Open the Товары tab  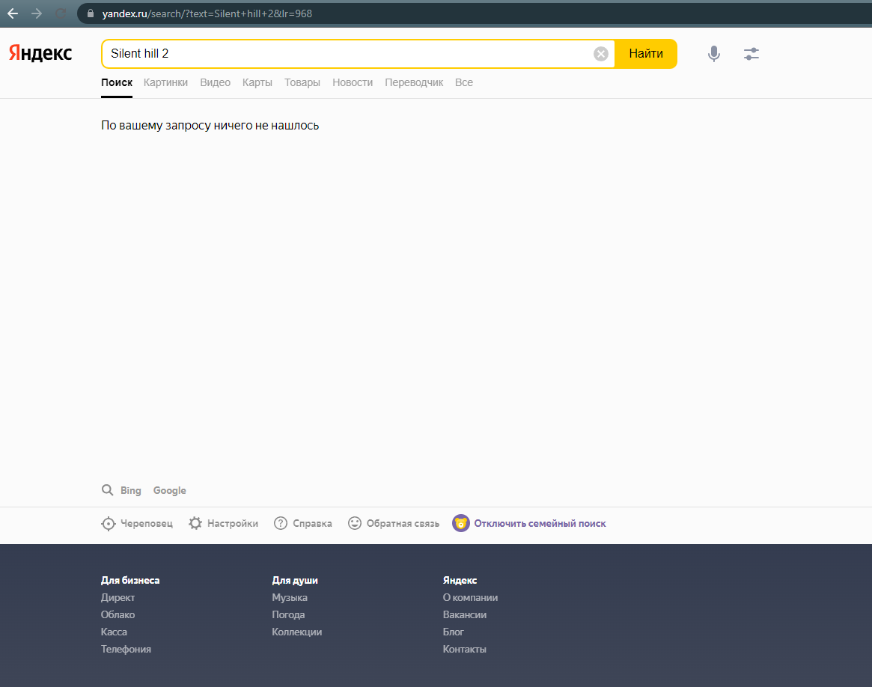[302, 82]
